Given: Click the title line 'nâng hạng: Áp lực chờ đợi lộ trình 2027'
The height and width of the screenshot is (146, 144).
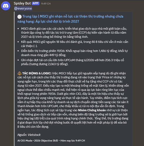Looking at the screenshot, I should tap(48, 21).
